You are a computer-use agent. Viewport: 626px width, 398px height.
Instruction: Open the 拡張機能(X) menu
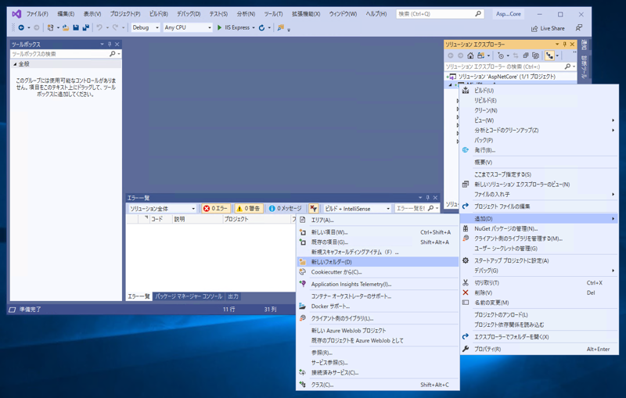point(306,14)
